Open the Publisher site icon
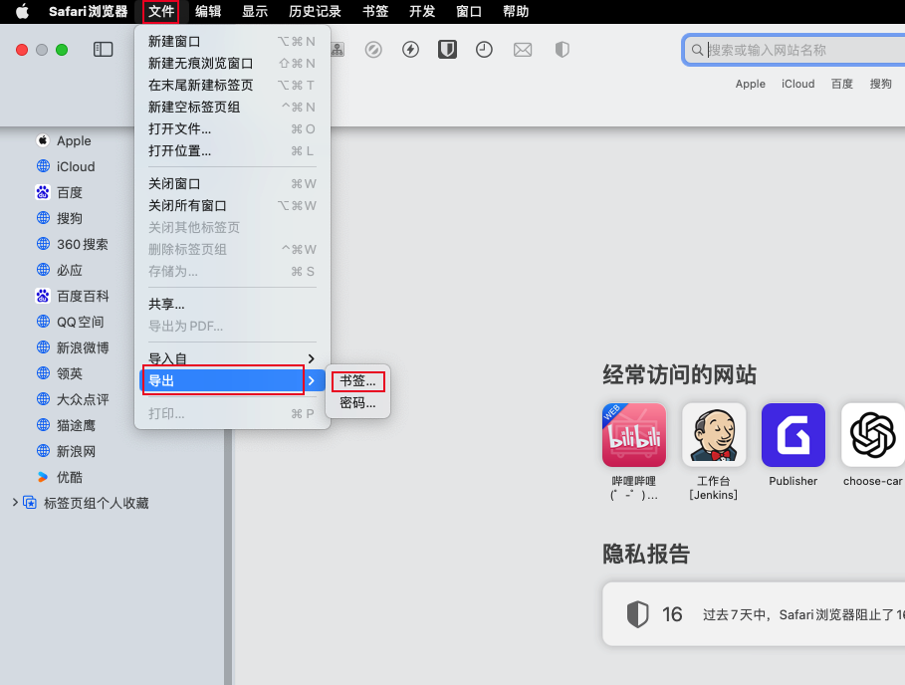This screenshot has height=685, width=905. click(x=792, y=435)
